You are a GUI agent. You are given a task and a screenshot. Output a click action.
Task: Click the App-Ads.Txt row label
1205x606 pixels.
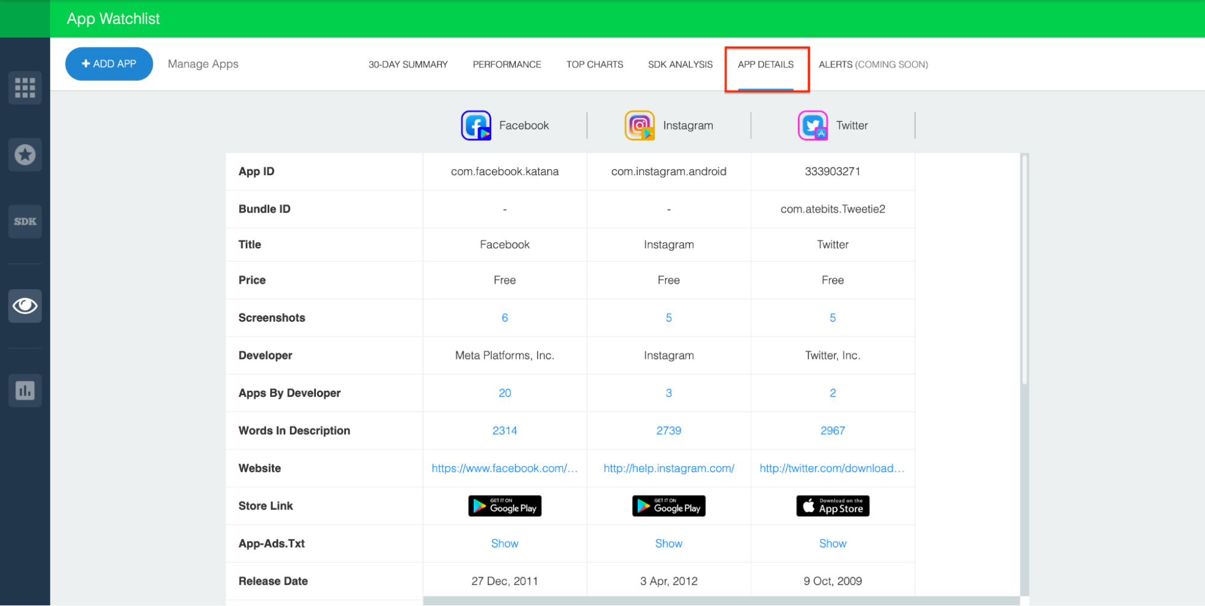tap(271, 544)
